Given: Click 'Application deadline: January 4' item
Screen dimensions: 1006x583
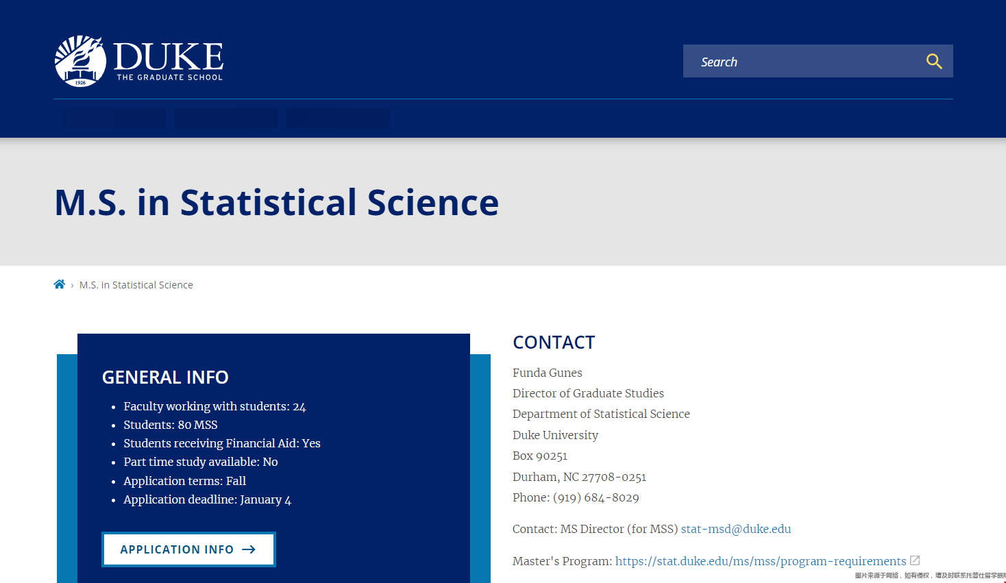Looking at the screenshot, I should coord(207,499).
